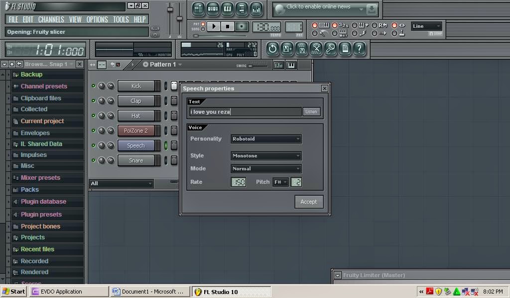Open the project info document icon
Screen dimensions: 510x298
coord(345,49)
